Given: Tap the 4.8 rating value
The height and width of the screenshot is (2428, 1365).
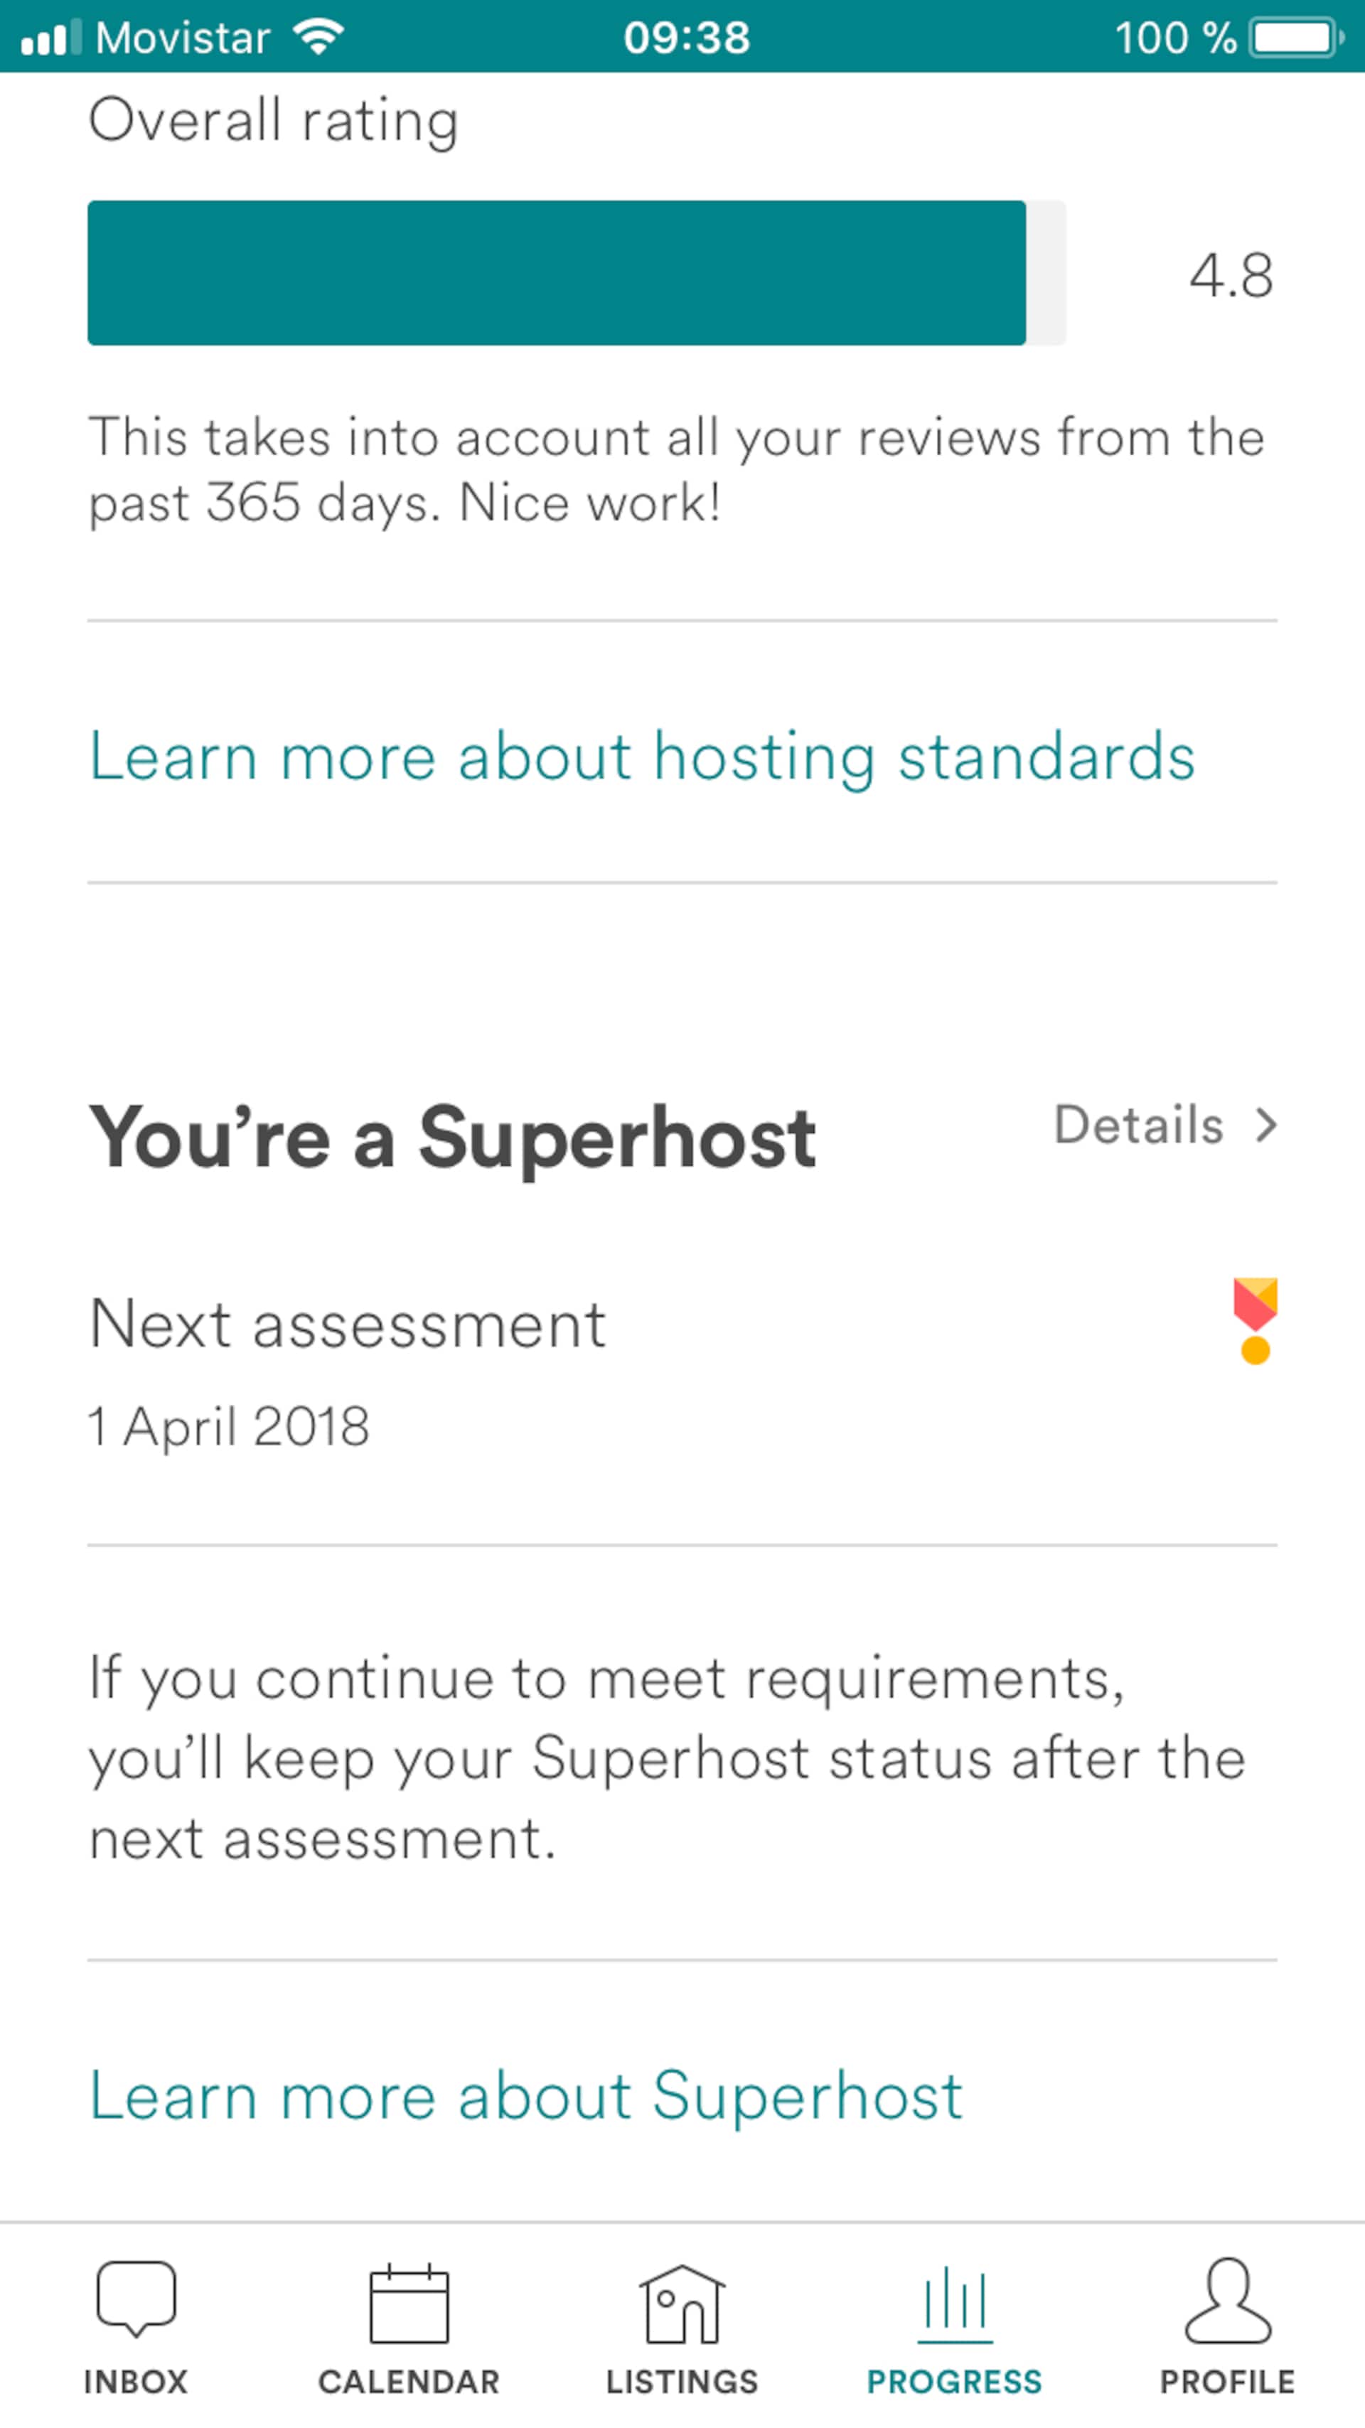Looking at the screenshot, I should [1231, 275].
